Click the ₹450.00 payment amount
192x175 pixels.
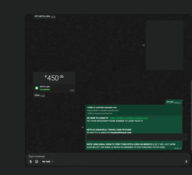tap(54, 78)
